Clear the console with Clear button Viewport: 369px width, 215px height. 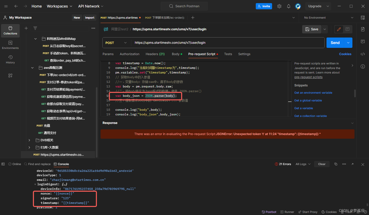(322, 164)
